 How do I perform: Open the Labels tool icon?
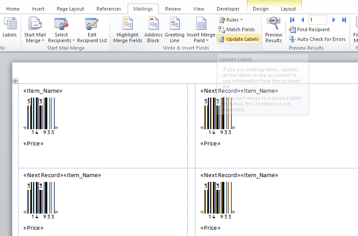(x=10, y=23)
